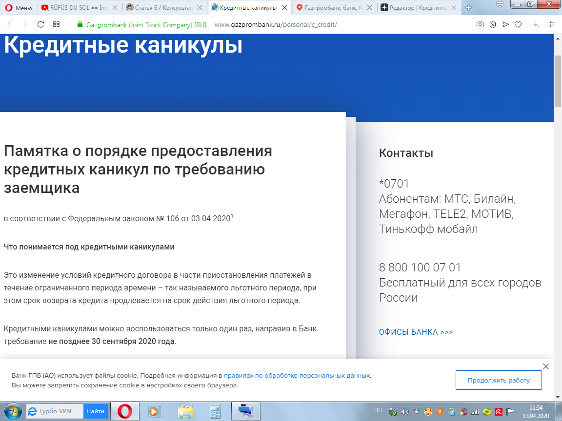Open the Easy Setup settings icon
The width and height of the screenshot is (562, 421).
(x=552, y=24)
